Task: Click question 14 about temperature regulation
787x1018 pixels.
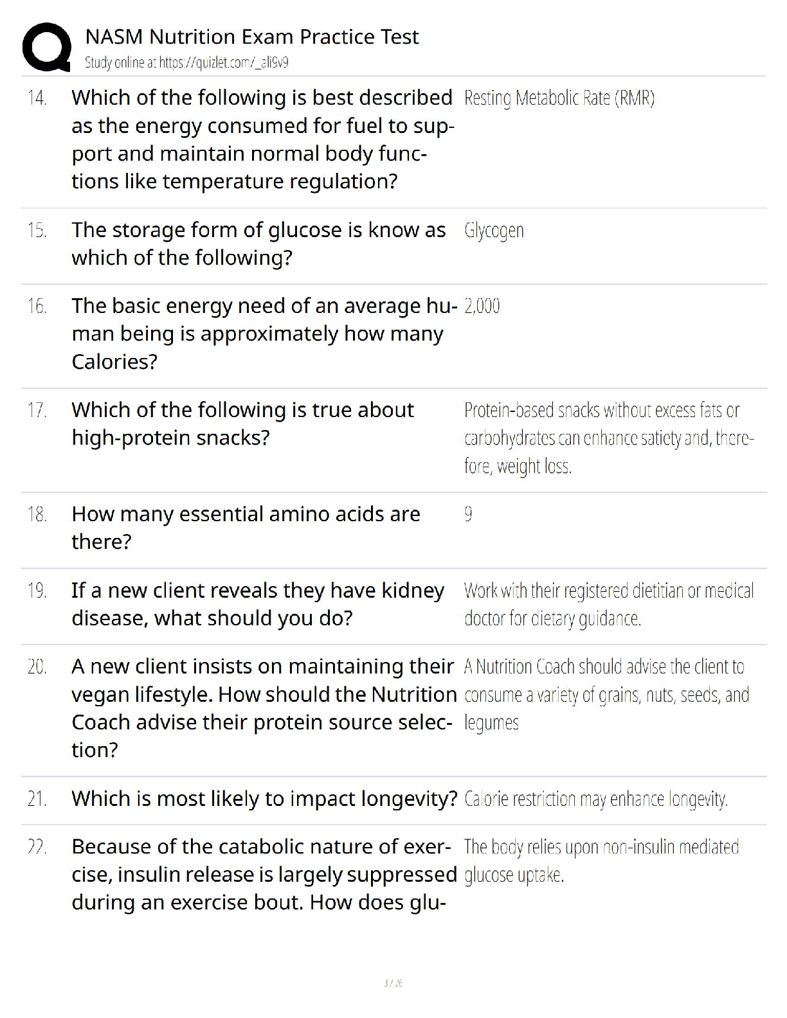Action: pyautogui.click(x=262, y=139)
